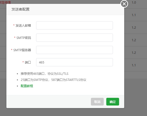
Task: Open the 配置教程 tutorial link
Action: pos(27,86)
